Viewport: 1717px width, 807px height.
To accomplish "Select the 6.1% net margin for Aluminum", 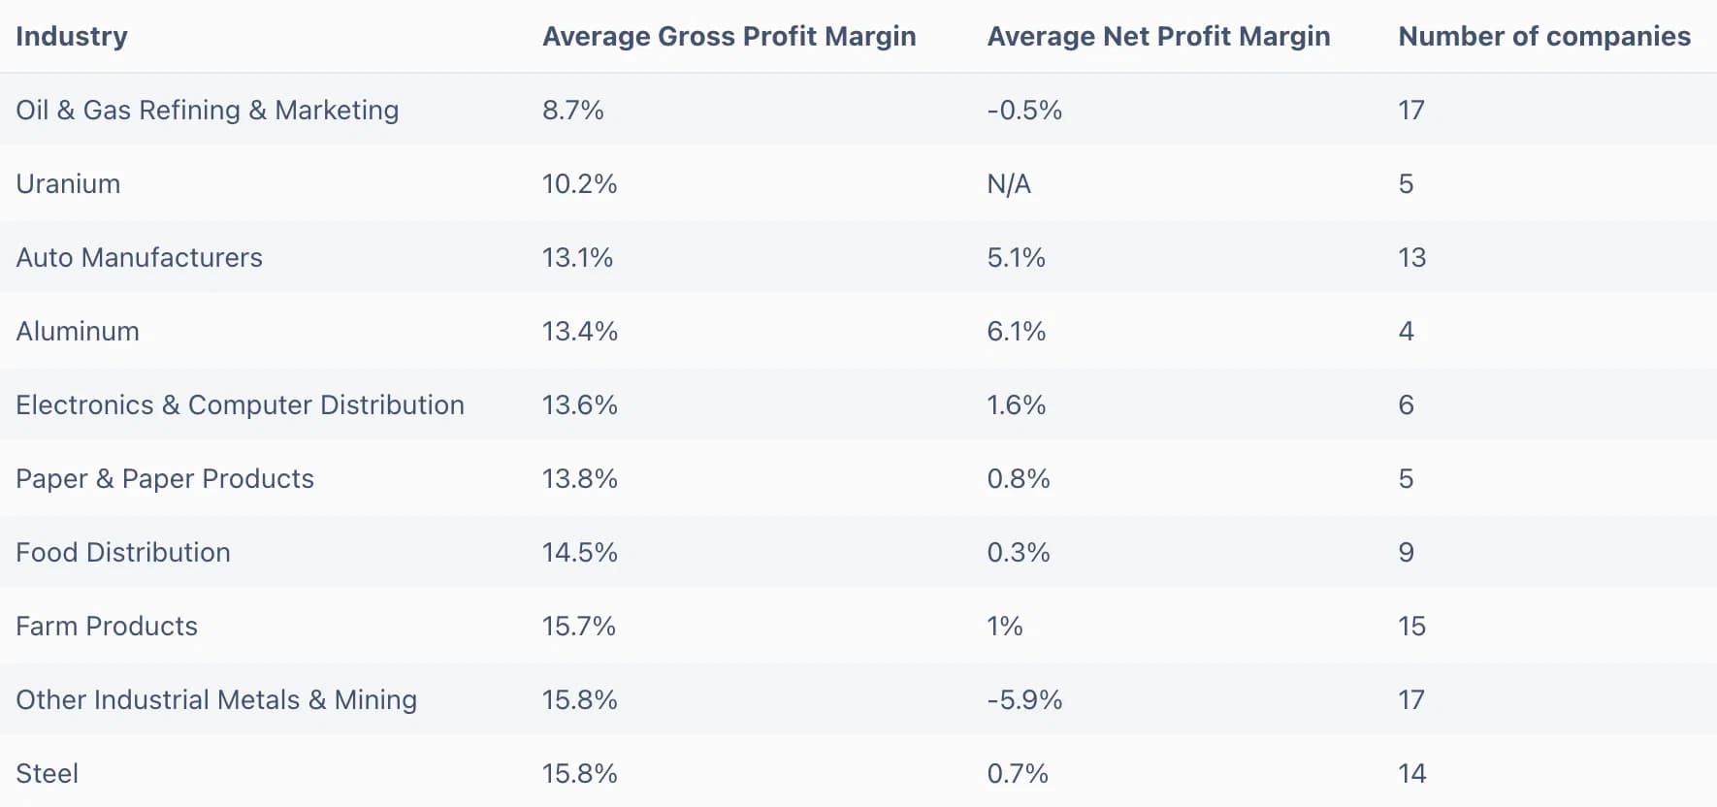I will coord(1017,331).
